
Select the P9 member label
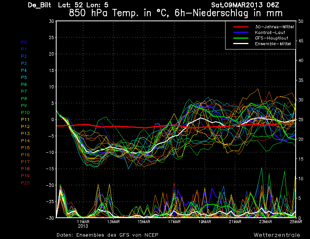click(x=24, y=106)
